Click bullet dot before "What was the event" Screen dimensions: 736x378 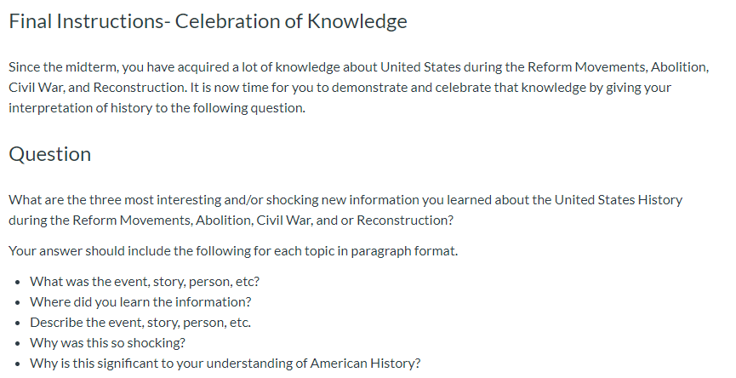[x=17, y=282]
